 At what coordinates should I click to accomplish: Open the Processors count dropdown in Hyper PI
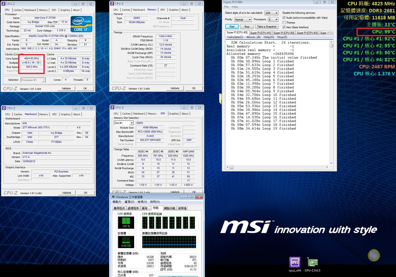(x=273, y=19)
